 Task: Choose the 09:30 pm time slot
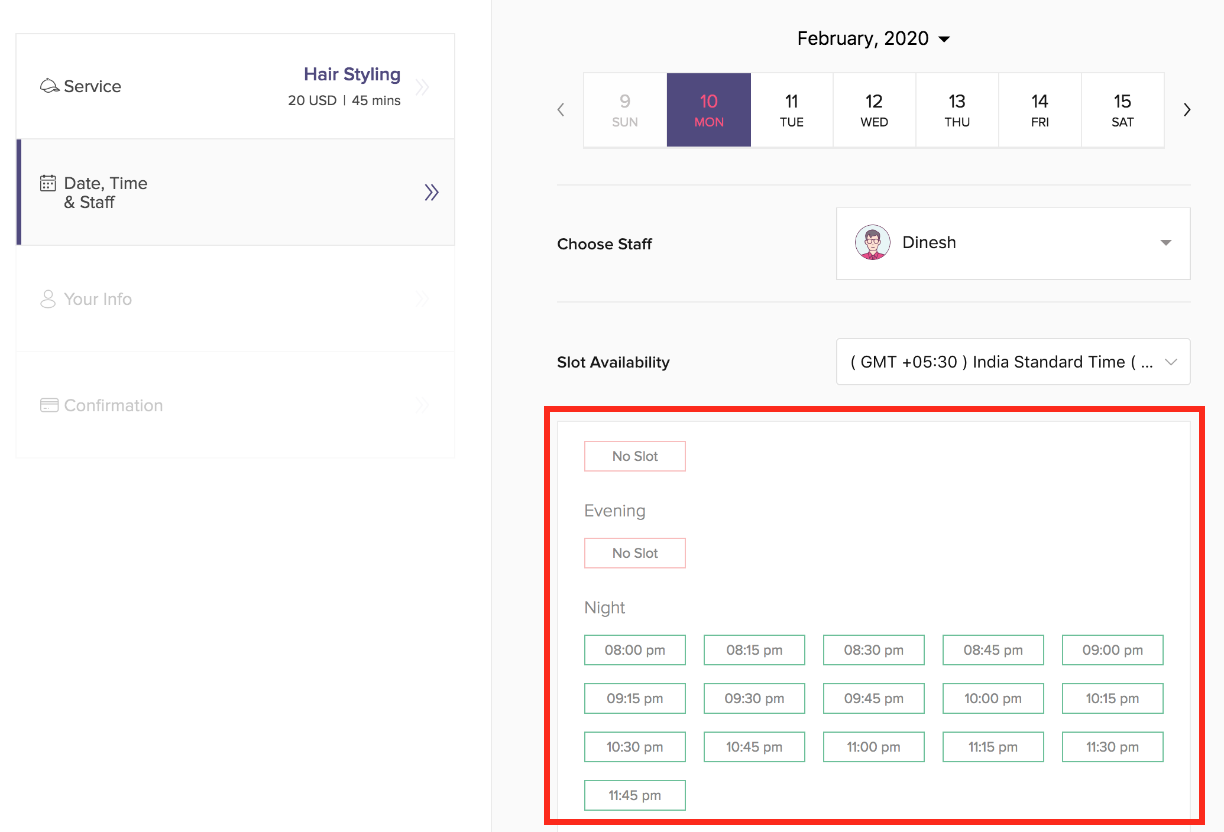point(754,698)
